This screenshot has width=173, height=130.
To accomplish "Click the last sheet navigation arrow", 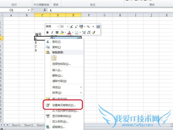I will point(8,125).
